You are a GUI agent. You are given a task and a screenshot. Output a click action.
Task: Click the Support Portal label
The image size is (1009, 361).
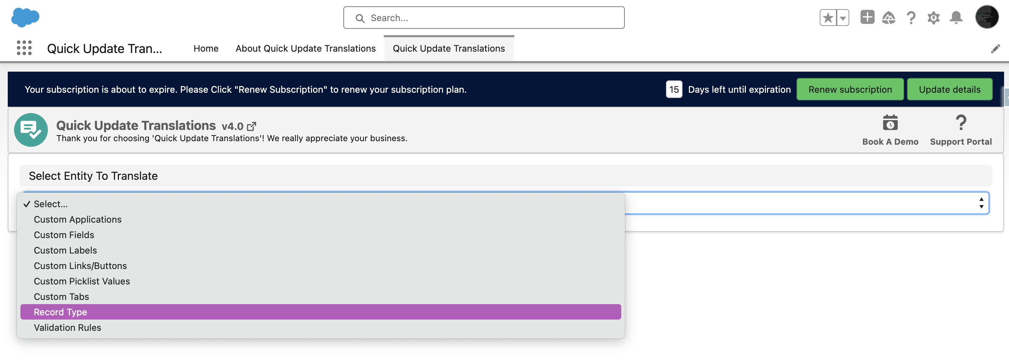coord(961,142)
